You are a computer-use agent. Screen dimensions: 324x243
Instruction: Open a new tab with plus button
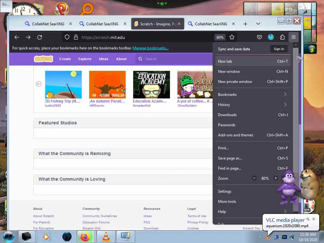click(245, 24)
